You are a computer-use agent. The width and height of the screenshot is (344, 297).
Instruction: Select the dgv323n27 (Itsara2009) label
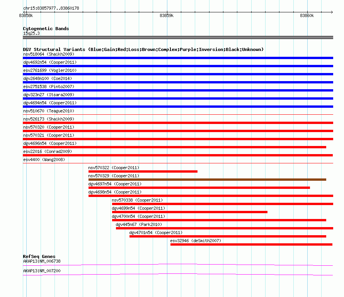(x=49, y=95)
